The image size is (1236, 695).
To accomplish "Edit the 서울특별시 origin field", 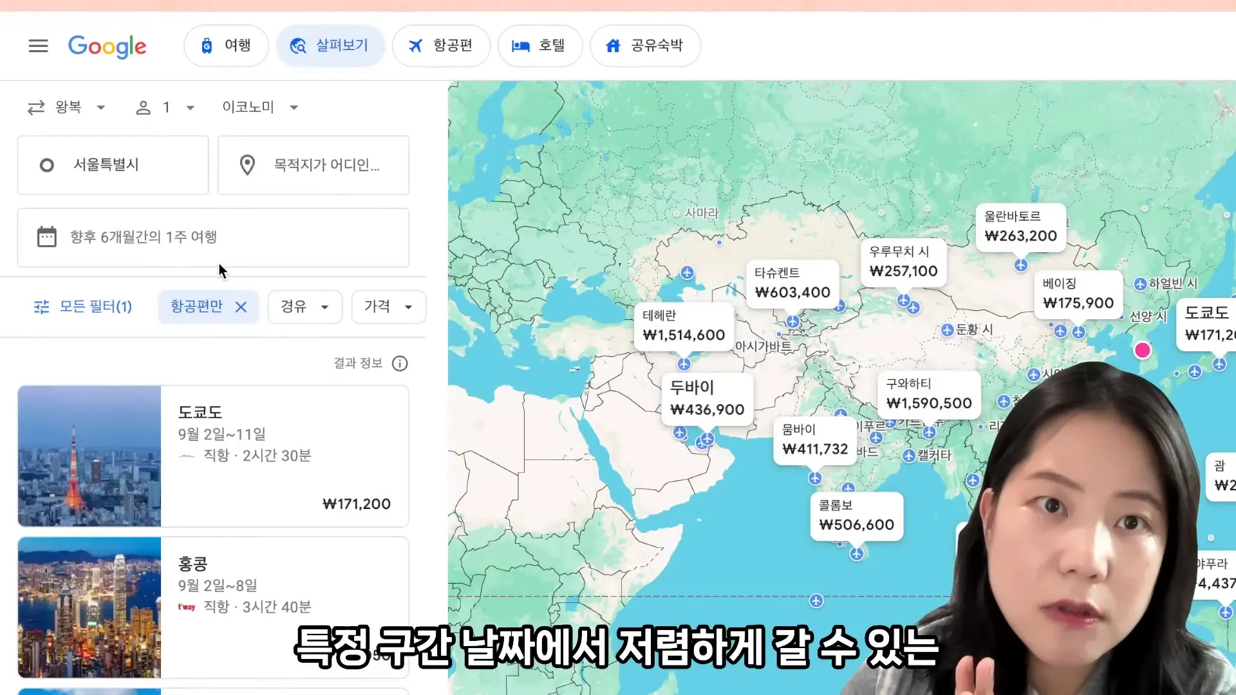I will click(113, 165).
